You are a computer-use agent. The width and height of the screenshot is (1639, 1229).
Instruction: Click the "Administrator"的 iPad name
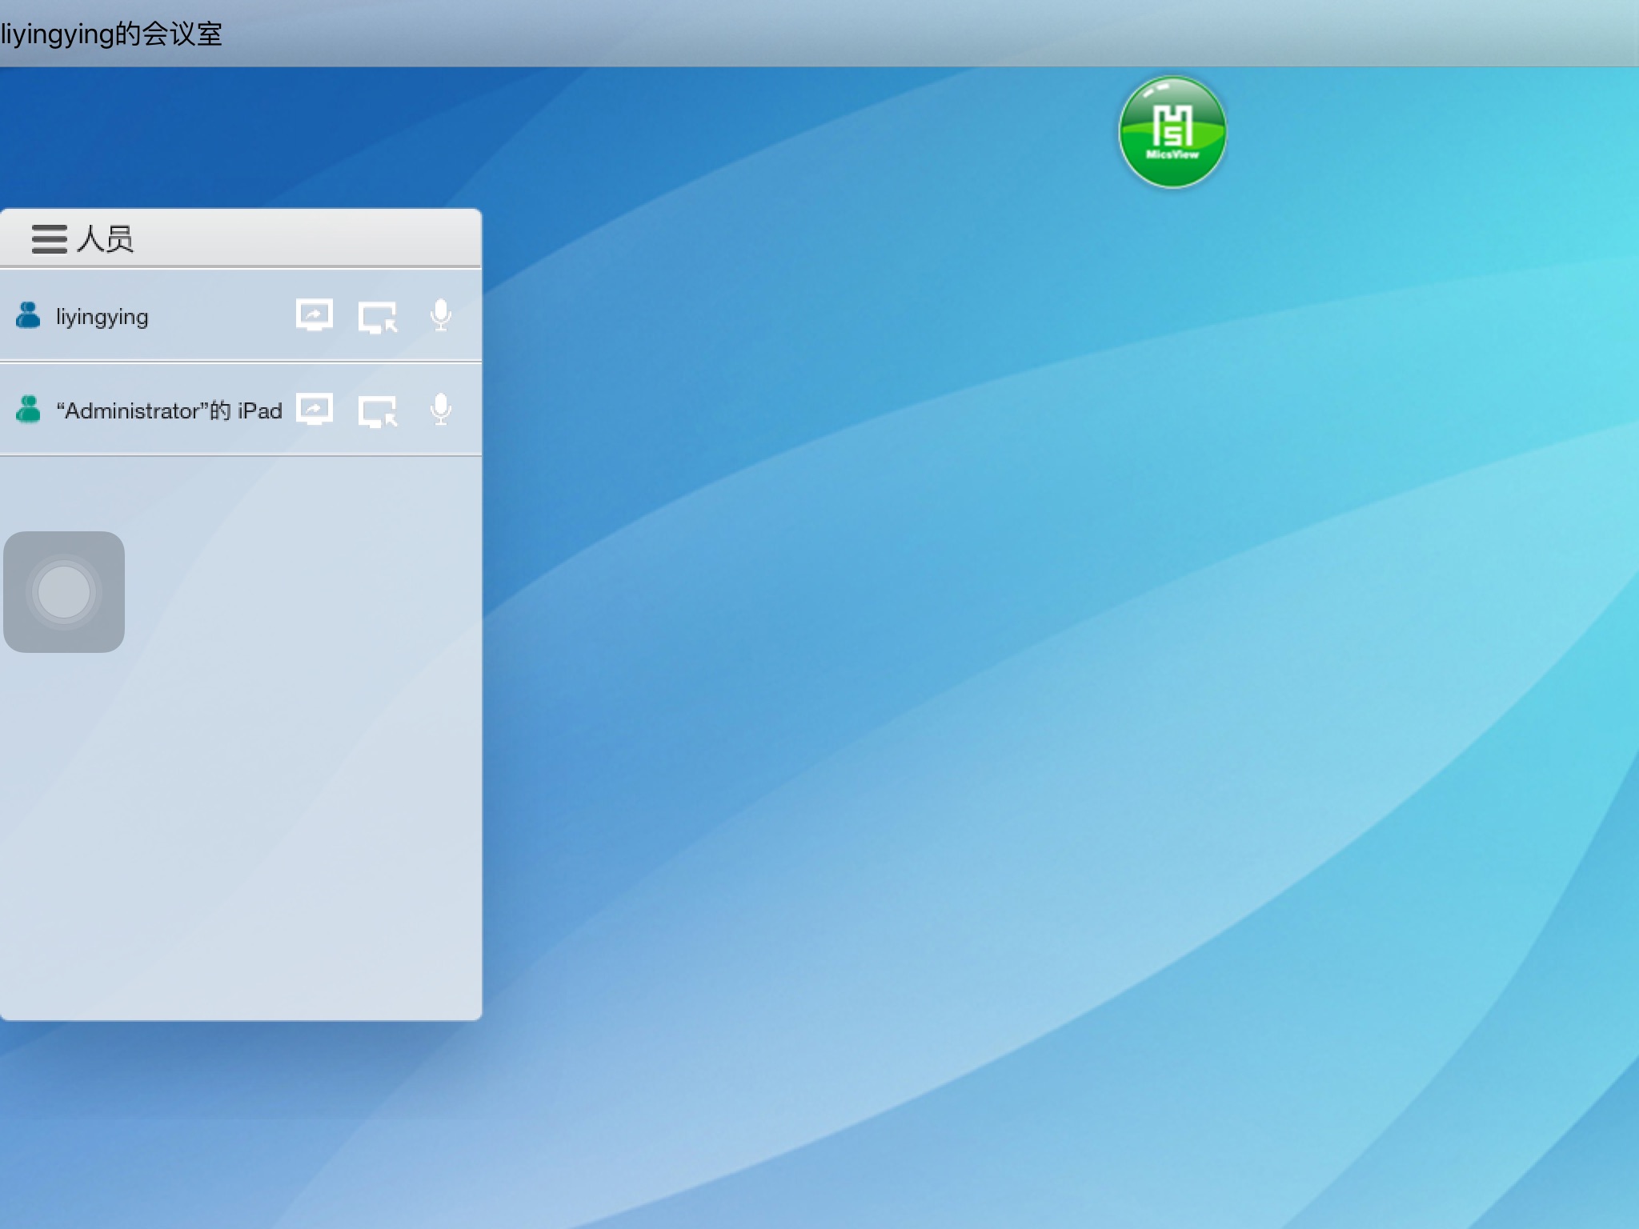coord(169,411)
